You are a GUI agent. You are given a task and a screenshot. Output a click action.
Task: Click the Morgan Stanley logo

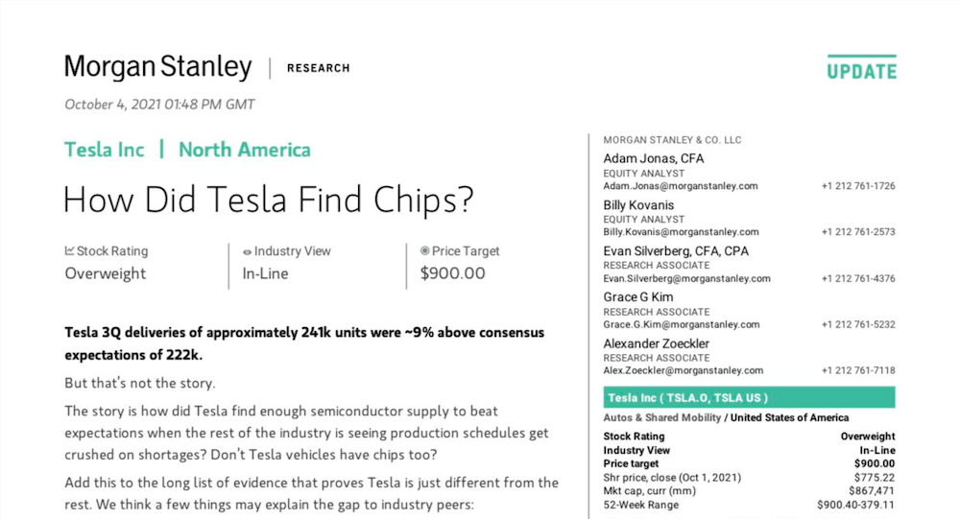(x=158, y=68)
